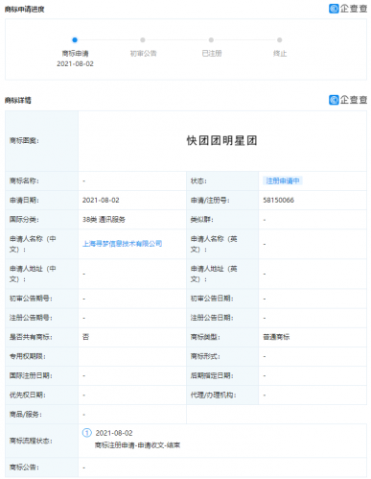The image size is (371, 479).
Task: Open the 上海寻梦信息技术有限公司 applicant link
Action: [122, 244]
